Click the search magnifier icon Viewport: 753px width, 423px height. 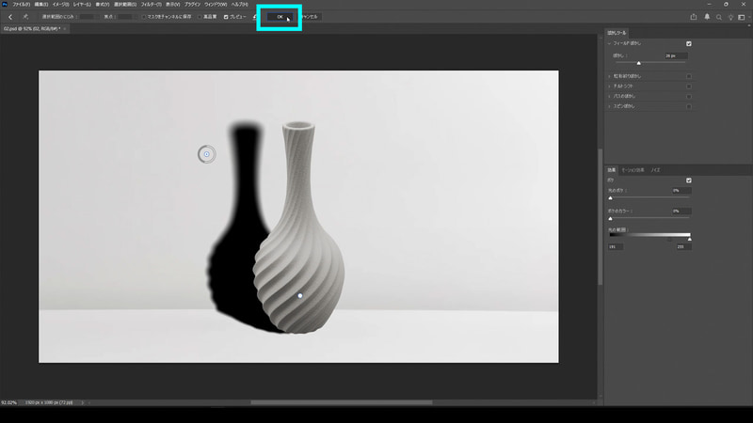point(719,17)
